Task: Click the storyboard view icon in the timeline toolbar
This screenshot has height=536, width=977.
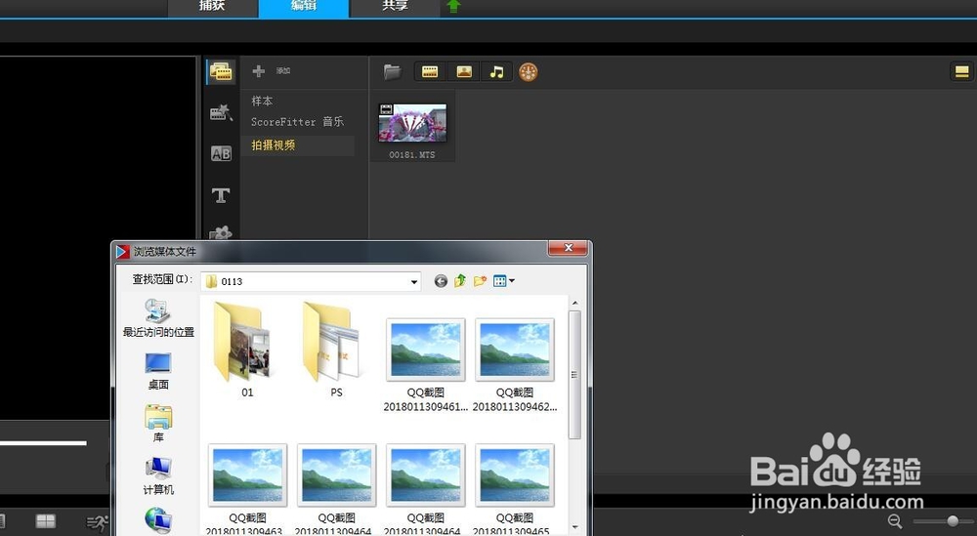Action: (x=46, y=521)
